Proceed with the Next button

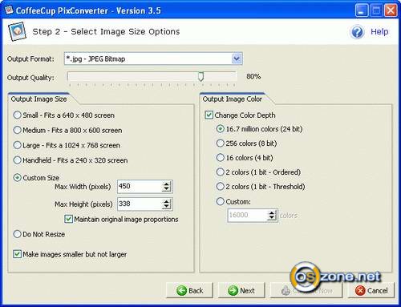241,290
